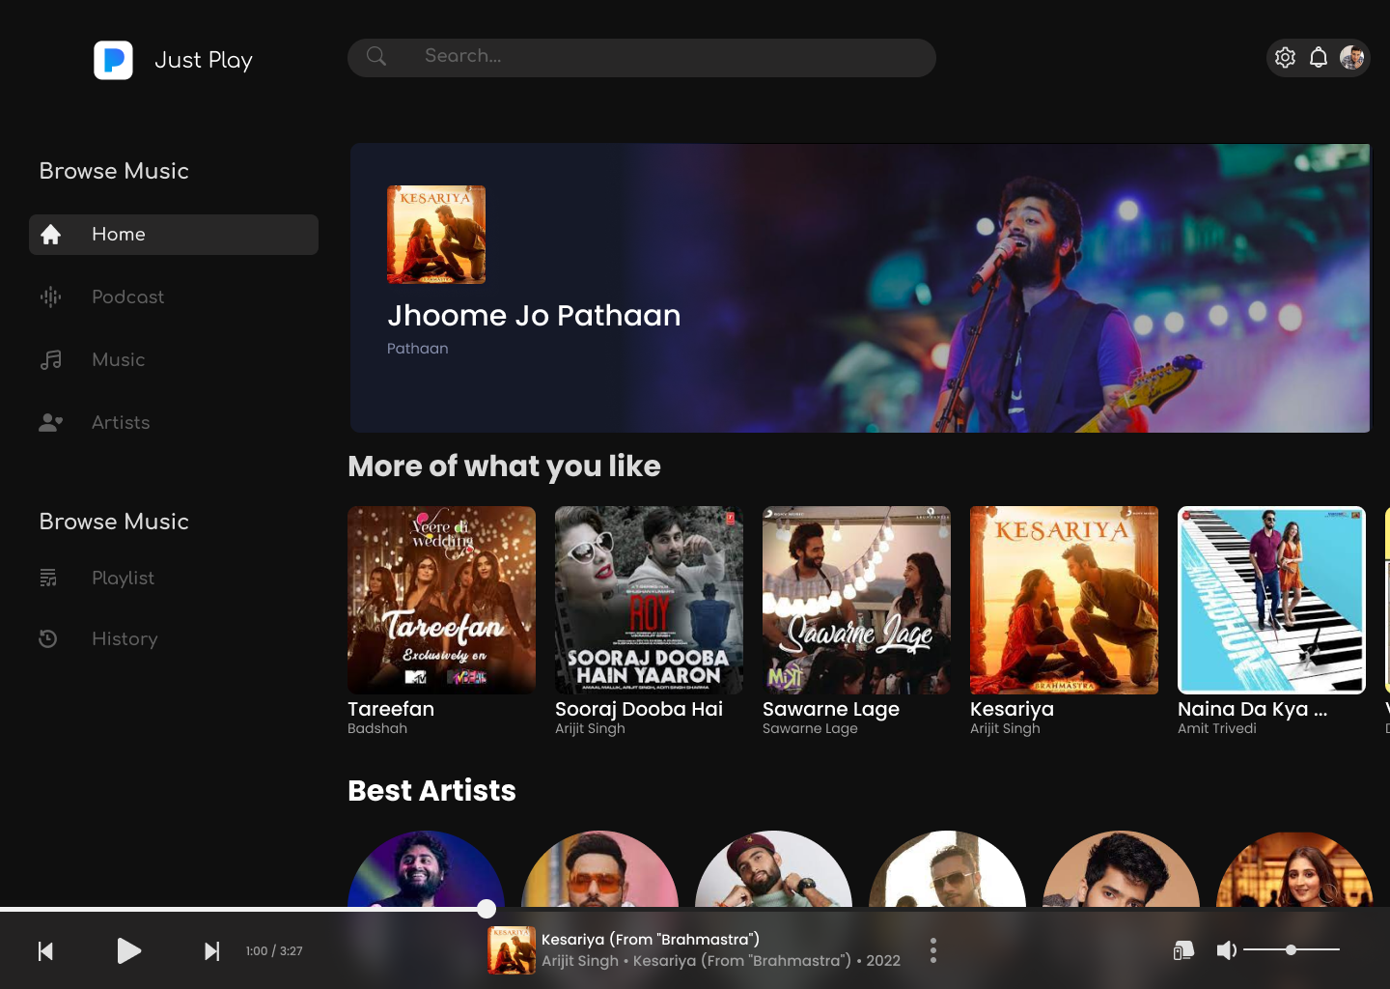Go to the Home menu item
Screen dimensions: 1390x989
tap(174, 235)
